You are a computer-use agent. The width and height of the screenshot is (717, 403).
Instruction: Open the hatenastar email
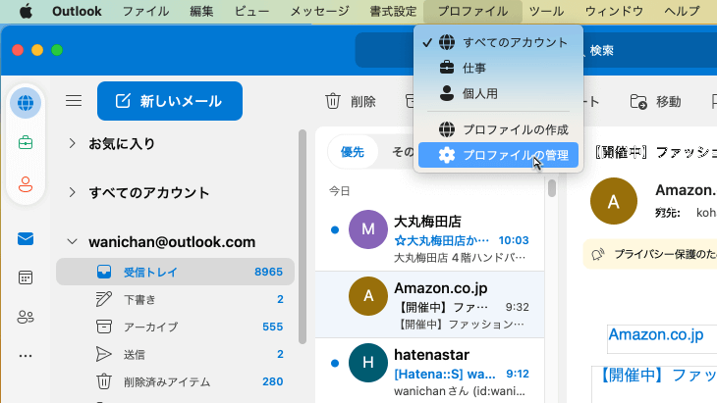point(430,371)
